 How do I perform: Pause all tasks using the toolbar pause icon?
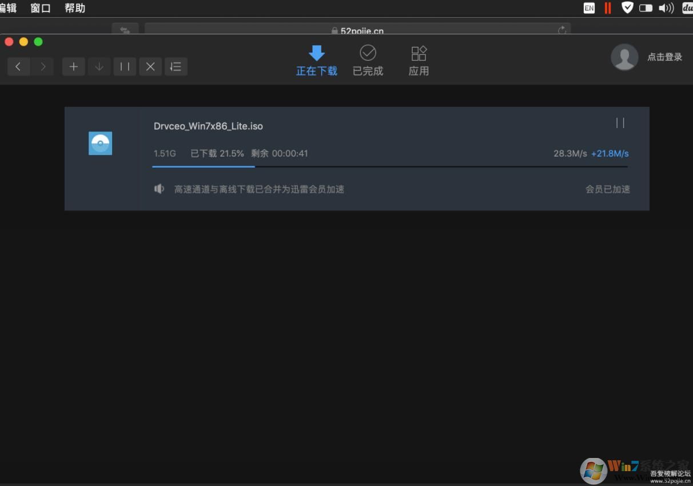[125, 66]
